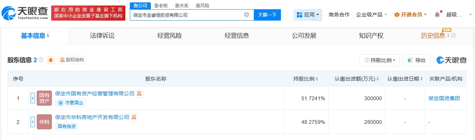The width and height of the screenshot is (475, 140).
Task: Clear the search box with X icon
Action: coord(247,15)
